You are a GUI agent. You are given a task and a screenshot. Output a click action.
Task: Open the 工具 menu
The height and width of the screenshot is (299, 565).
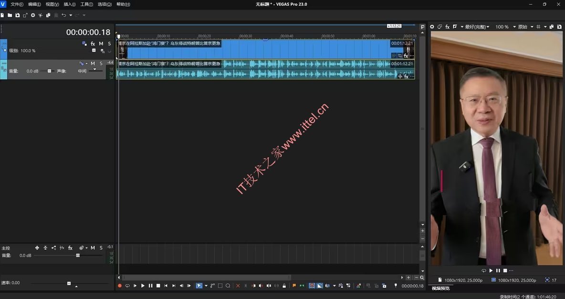pos(86,4)
